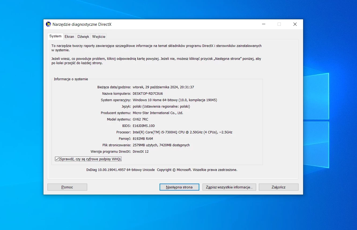
Task: Click Zapisz wszystkie informacje button
Action: [x=229, y=187]
